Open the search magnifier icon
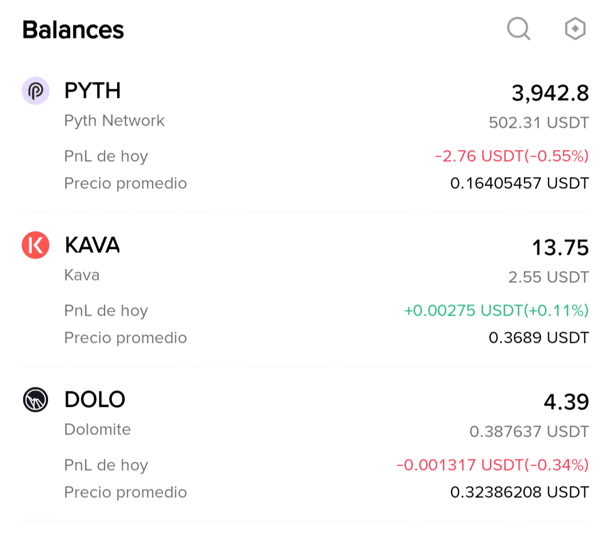The image size is (611, 533). [518, 29]
